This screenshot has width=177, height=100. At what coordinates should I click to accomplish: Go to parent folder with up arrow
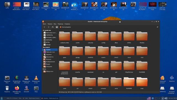tap(53, 27)
